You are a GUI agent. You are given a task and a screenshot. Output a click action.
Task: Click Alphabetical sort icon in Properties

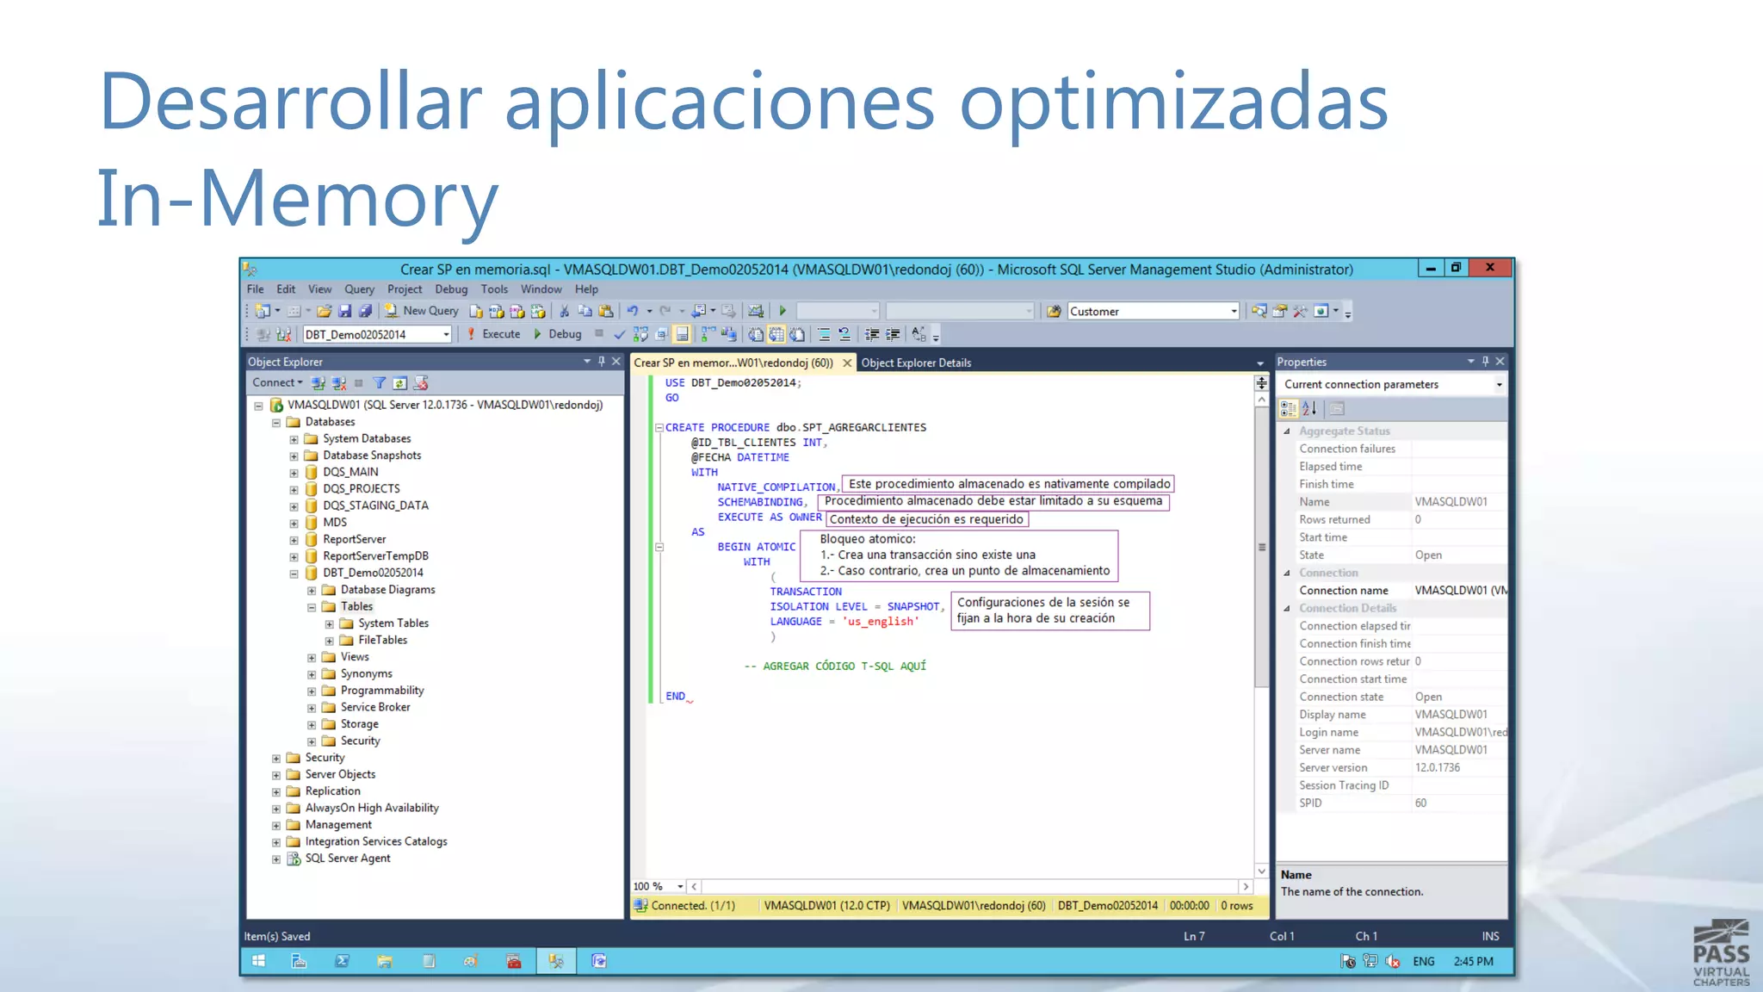click(1309, 408)
